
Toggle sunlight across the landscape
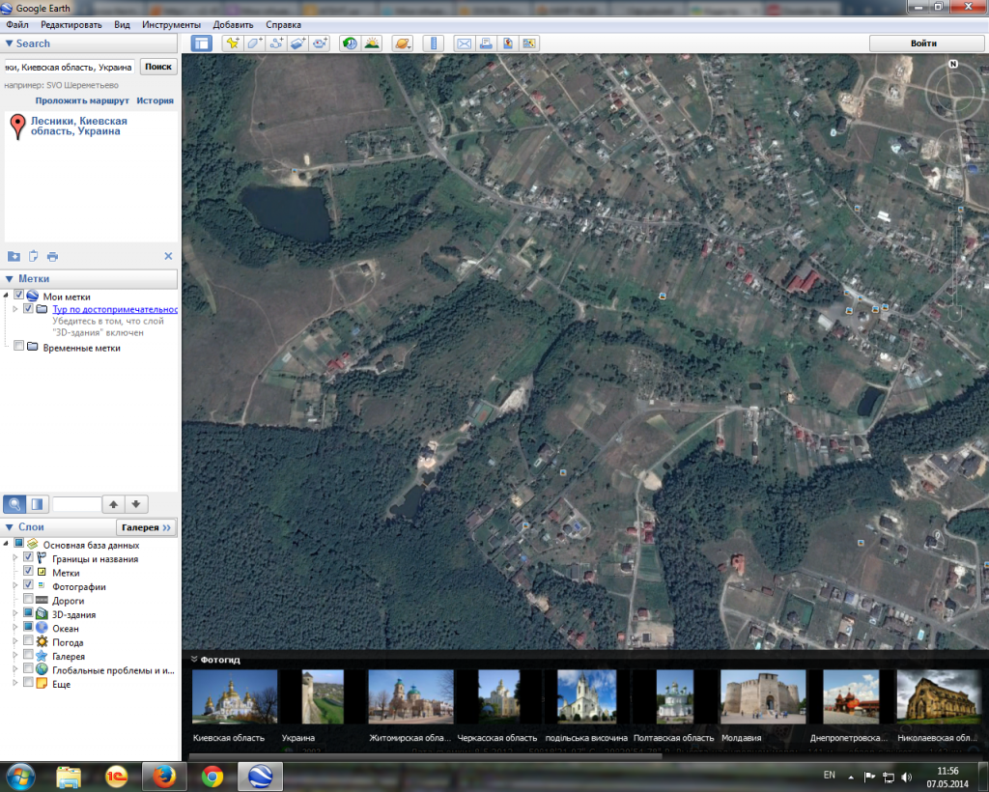pos(371,43)
